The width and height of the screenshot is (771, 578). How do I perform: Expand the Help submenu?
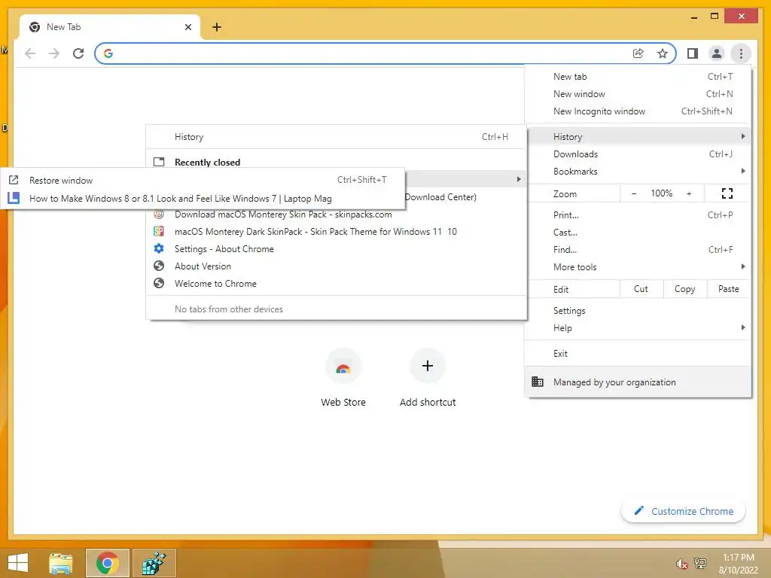[638, 328]
